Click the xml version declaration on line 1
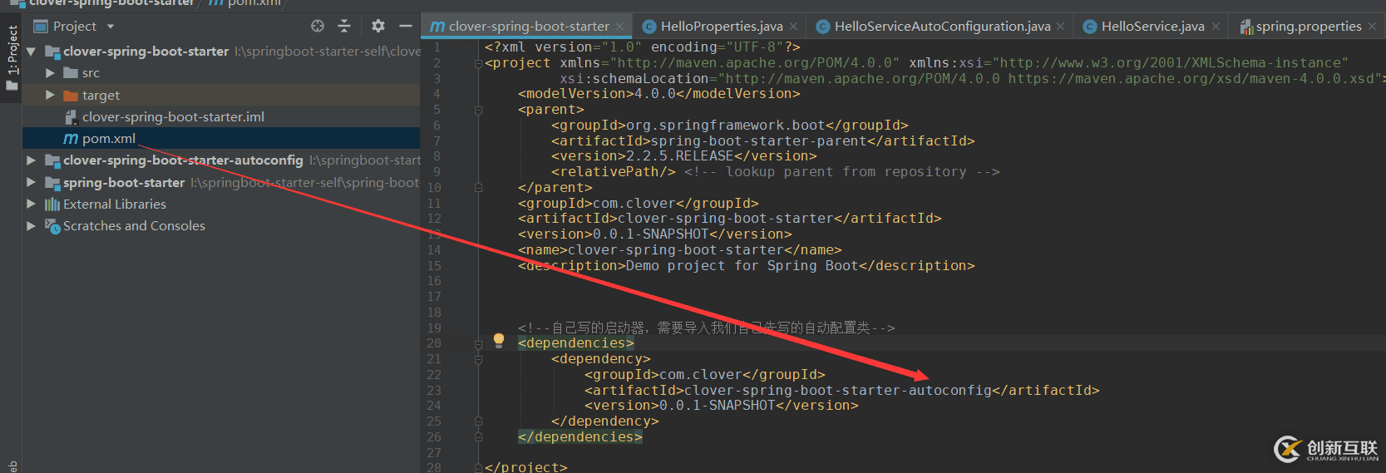 [642, 47]
